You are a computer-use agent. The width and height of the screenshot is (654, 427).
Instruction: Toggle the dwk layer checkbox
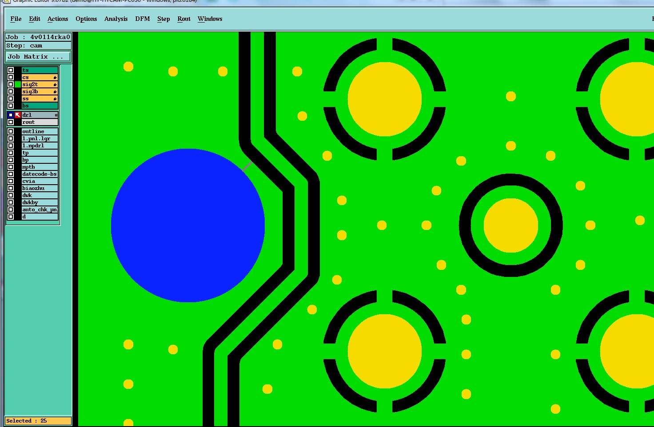(11, 195)
